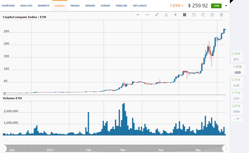Viewport: 249px width, 153px height.
Task: Click the green 1.31% change badge
Action: click(216, 6)
